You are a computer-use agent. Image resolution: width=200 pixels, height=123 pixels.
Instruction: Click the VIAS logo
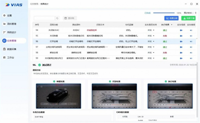(x=12, y=5)
